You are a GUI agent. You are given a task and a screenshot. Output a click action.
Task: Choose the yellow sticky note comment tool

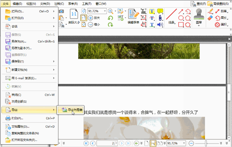[160, 11]
